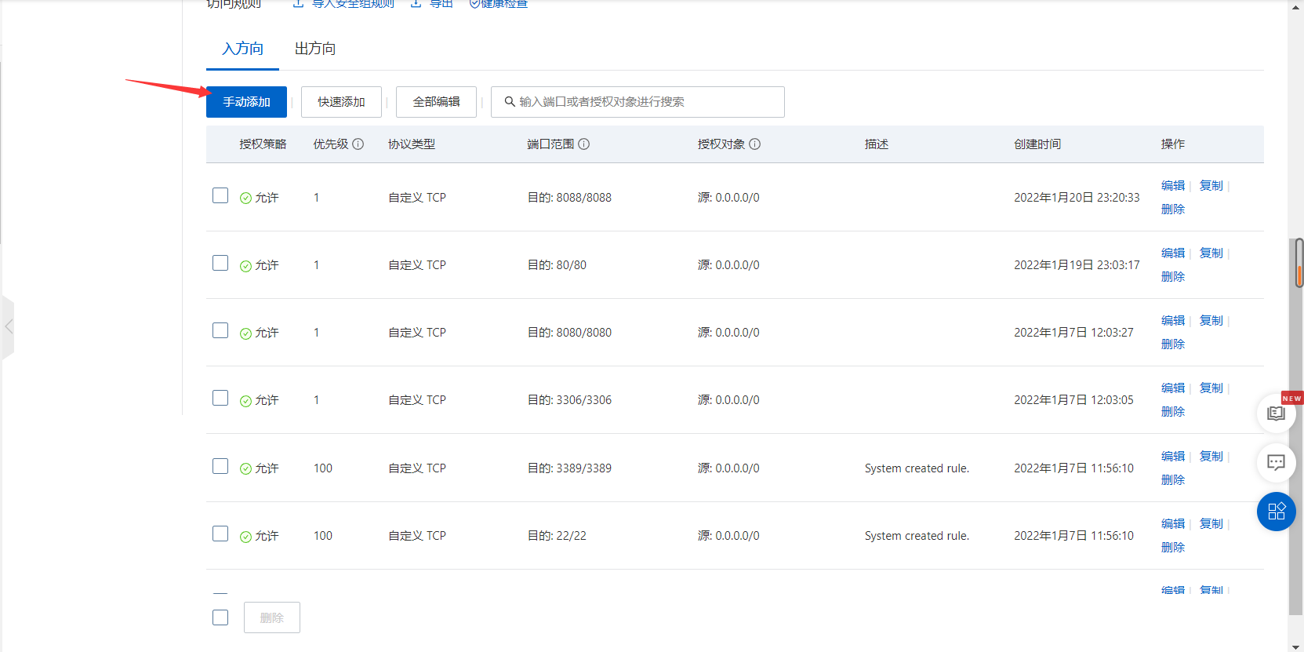Click the 快速添加 button
This screenshot has width=1304, height=652.
[341, 102]
